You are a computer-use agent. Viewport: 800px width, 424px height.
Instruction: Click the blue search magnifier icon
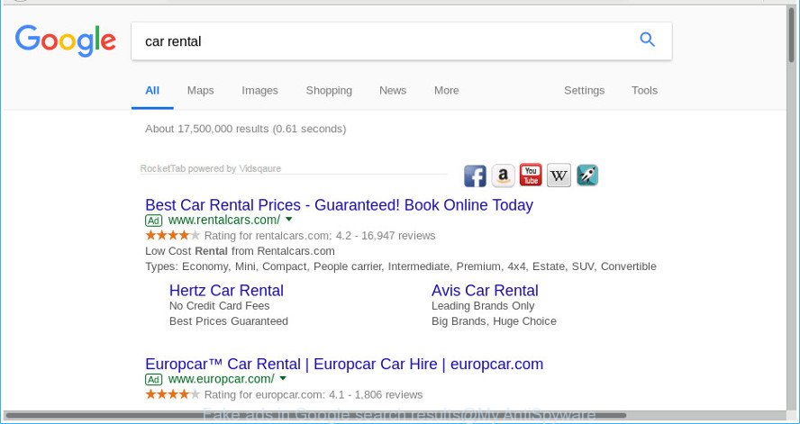[x=647, y=40]
